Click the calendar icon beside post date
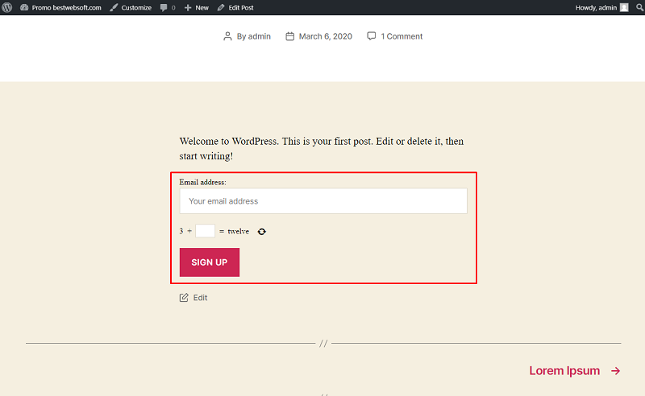The height and width of the screenshot is (396, 645). 290,36
